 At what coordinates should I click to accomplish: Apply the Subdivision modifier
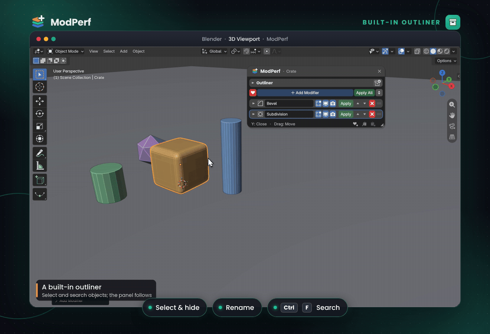(346, 114)
